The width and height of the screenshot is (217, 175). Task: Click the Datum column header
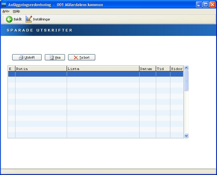(147, 69)
